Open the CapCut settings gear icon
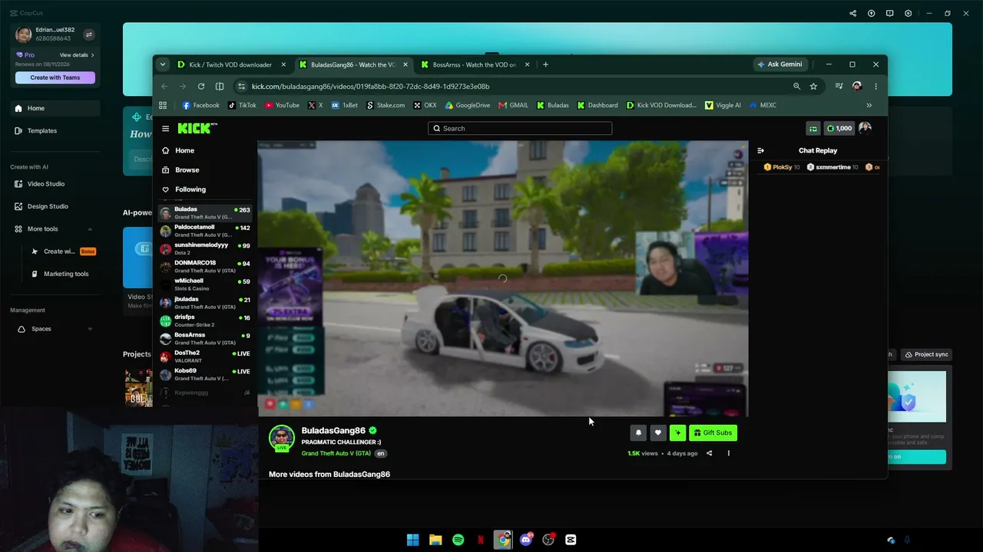Image resolution: width=983 pixels, height=552 pixels. point(909,13)
